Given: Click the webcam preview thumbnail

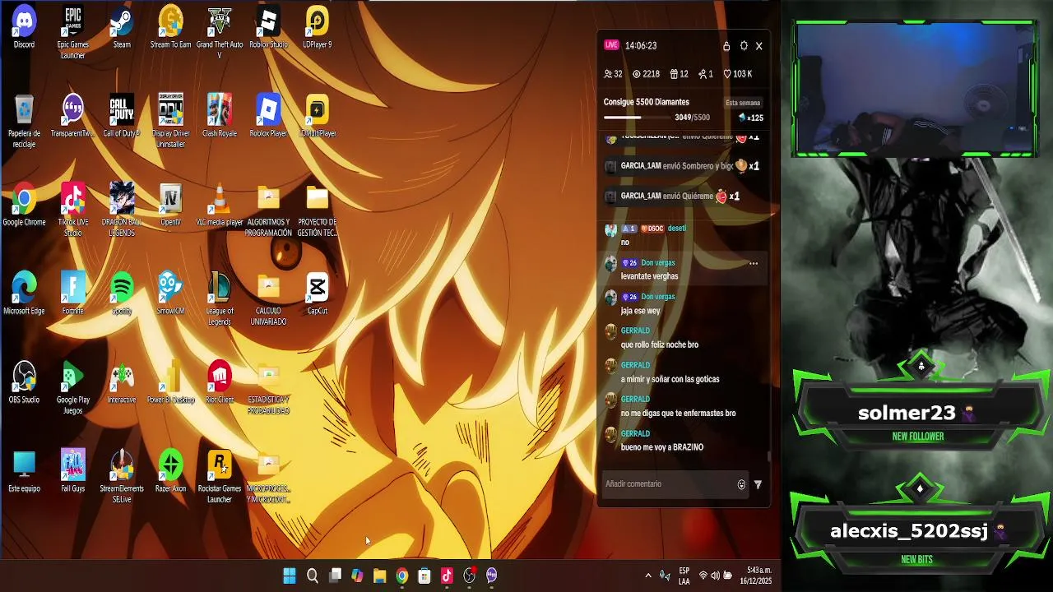Looking at the screenshot, I should [x=914, y=88].
